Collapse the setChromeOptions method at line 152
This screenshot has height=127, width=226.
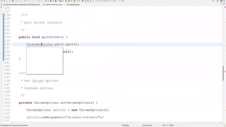point(11,103)
